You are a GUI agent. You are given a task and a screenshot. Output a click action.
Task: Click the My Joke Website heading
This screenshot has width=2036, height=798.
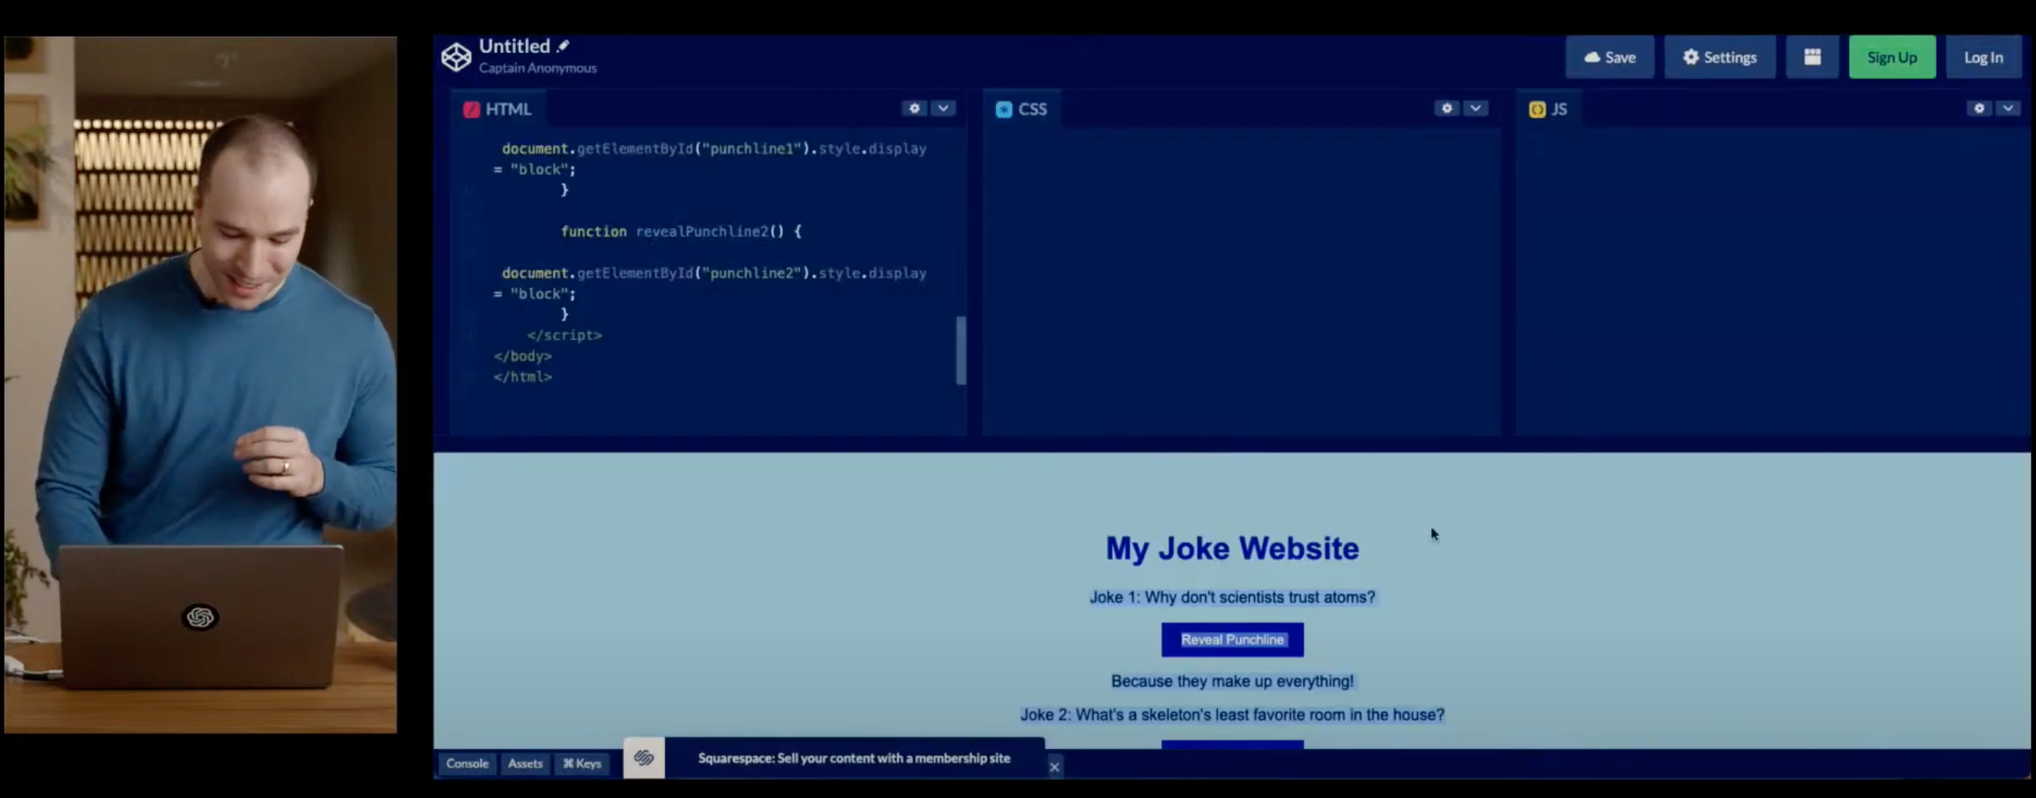tap(1232, 548)
